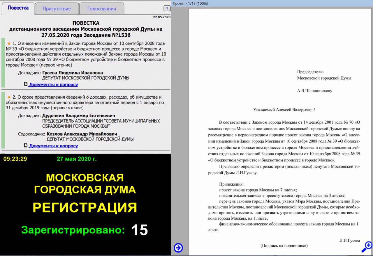Click signature Л.И.Гусева in document
Screen dimensions: 373x256
tap(350, 241)
